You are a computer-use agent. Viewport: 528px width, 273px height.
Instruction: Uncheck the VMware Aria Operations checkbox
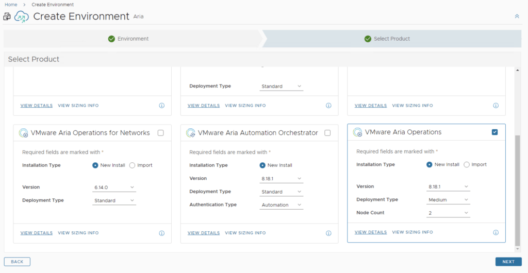pyautogui.click(x=495, y=132)
